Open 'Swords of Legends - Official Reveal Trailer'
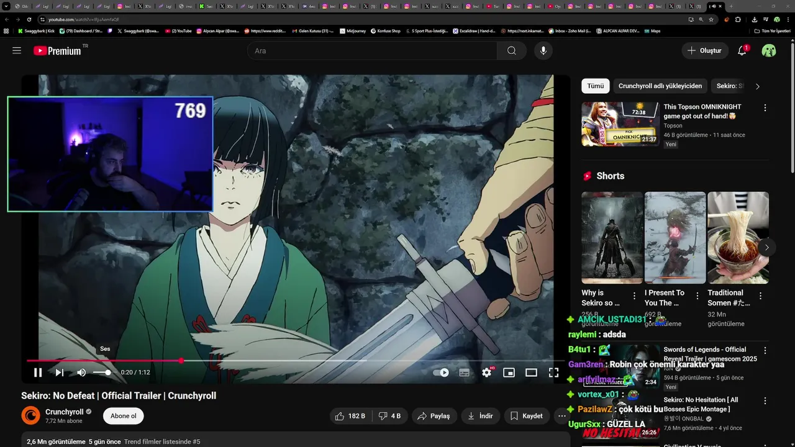Image resolution: width=795 pixels, height=447 pixels. pyautogui.click(x=710, y=354)
